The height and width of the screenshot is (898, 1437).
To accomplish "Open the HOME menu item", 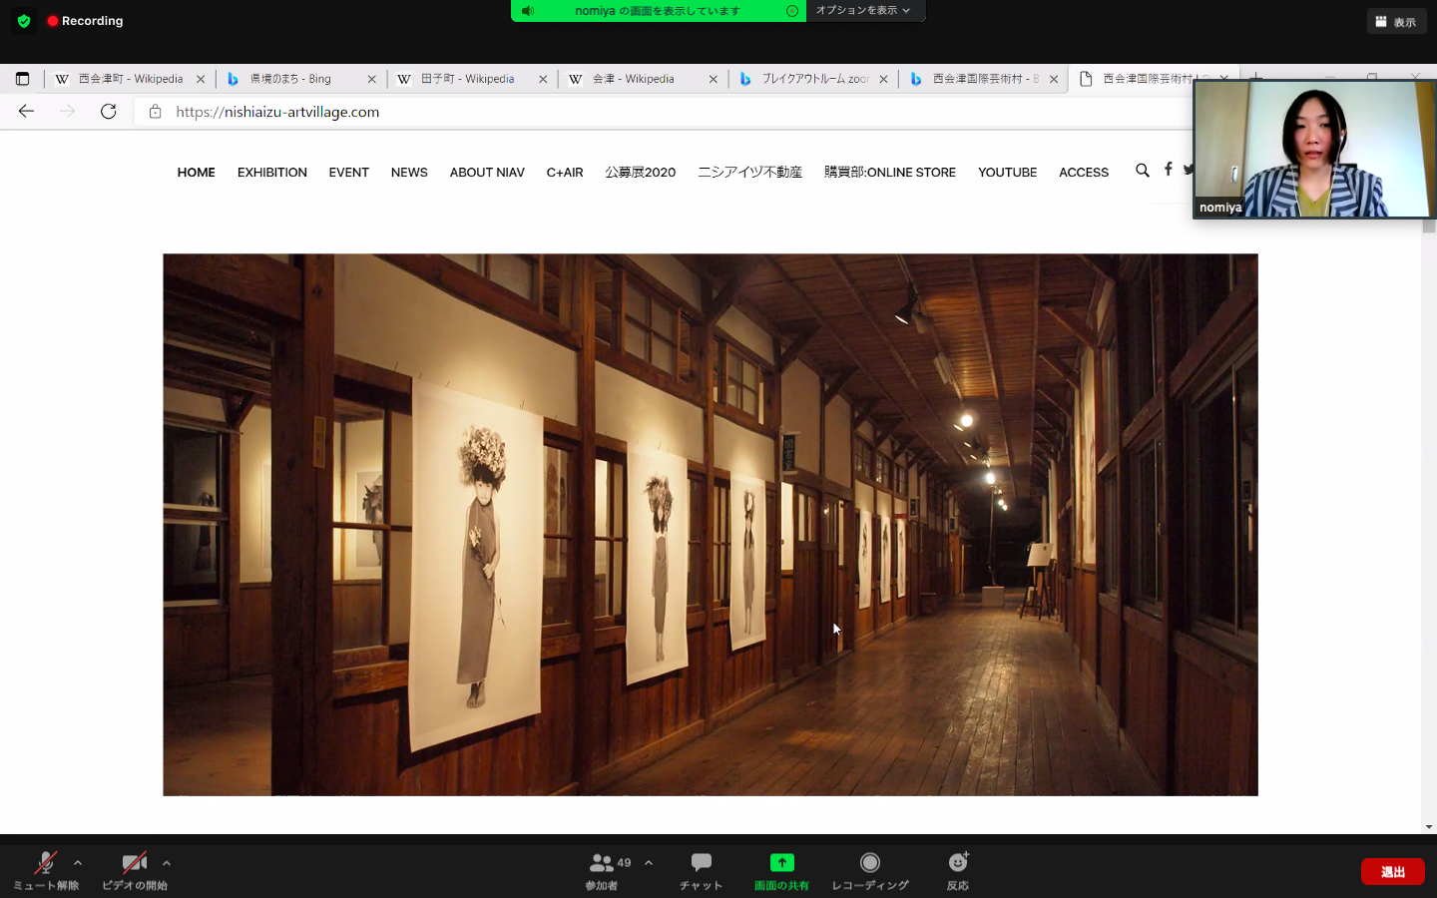I will point(197,173).
